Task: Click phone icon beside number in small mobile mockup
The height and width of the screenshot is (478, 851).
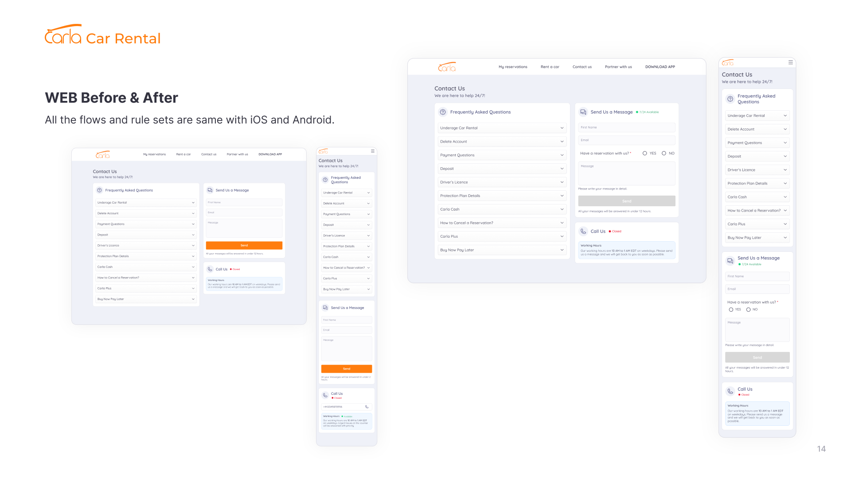Action: (367, 407)
